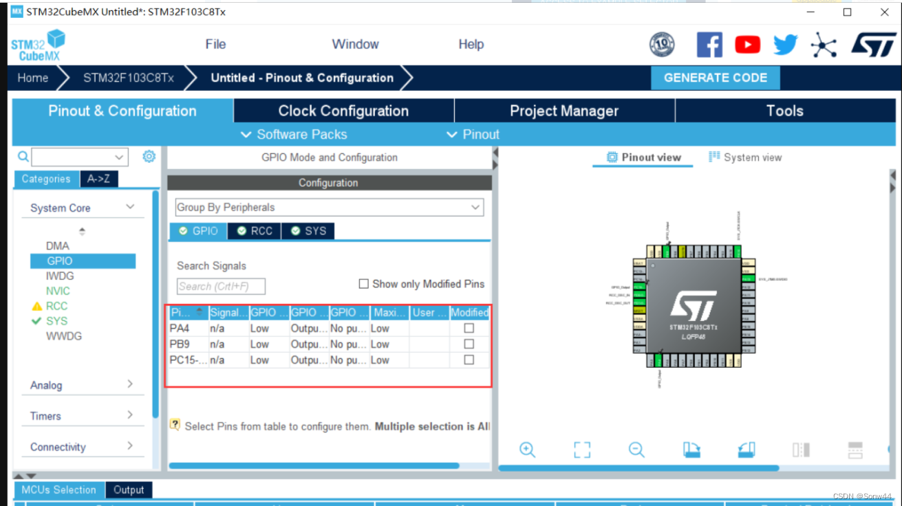Switch to A->Z list tab
Screen dimensions: 902x506
tap(99, 179)
